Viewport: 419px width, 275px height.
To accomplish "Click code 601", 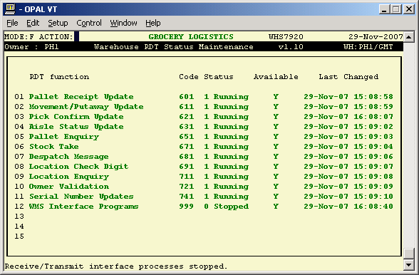I will pos(186,97).
